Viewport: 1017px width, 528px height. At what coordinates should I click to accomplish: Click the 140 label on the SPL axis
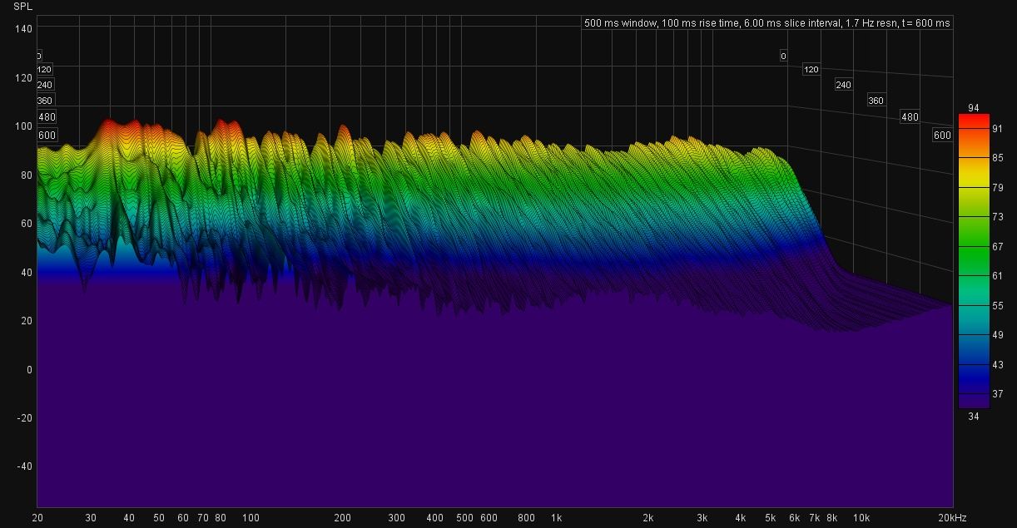coord(23,29)
